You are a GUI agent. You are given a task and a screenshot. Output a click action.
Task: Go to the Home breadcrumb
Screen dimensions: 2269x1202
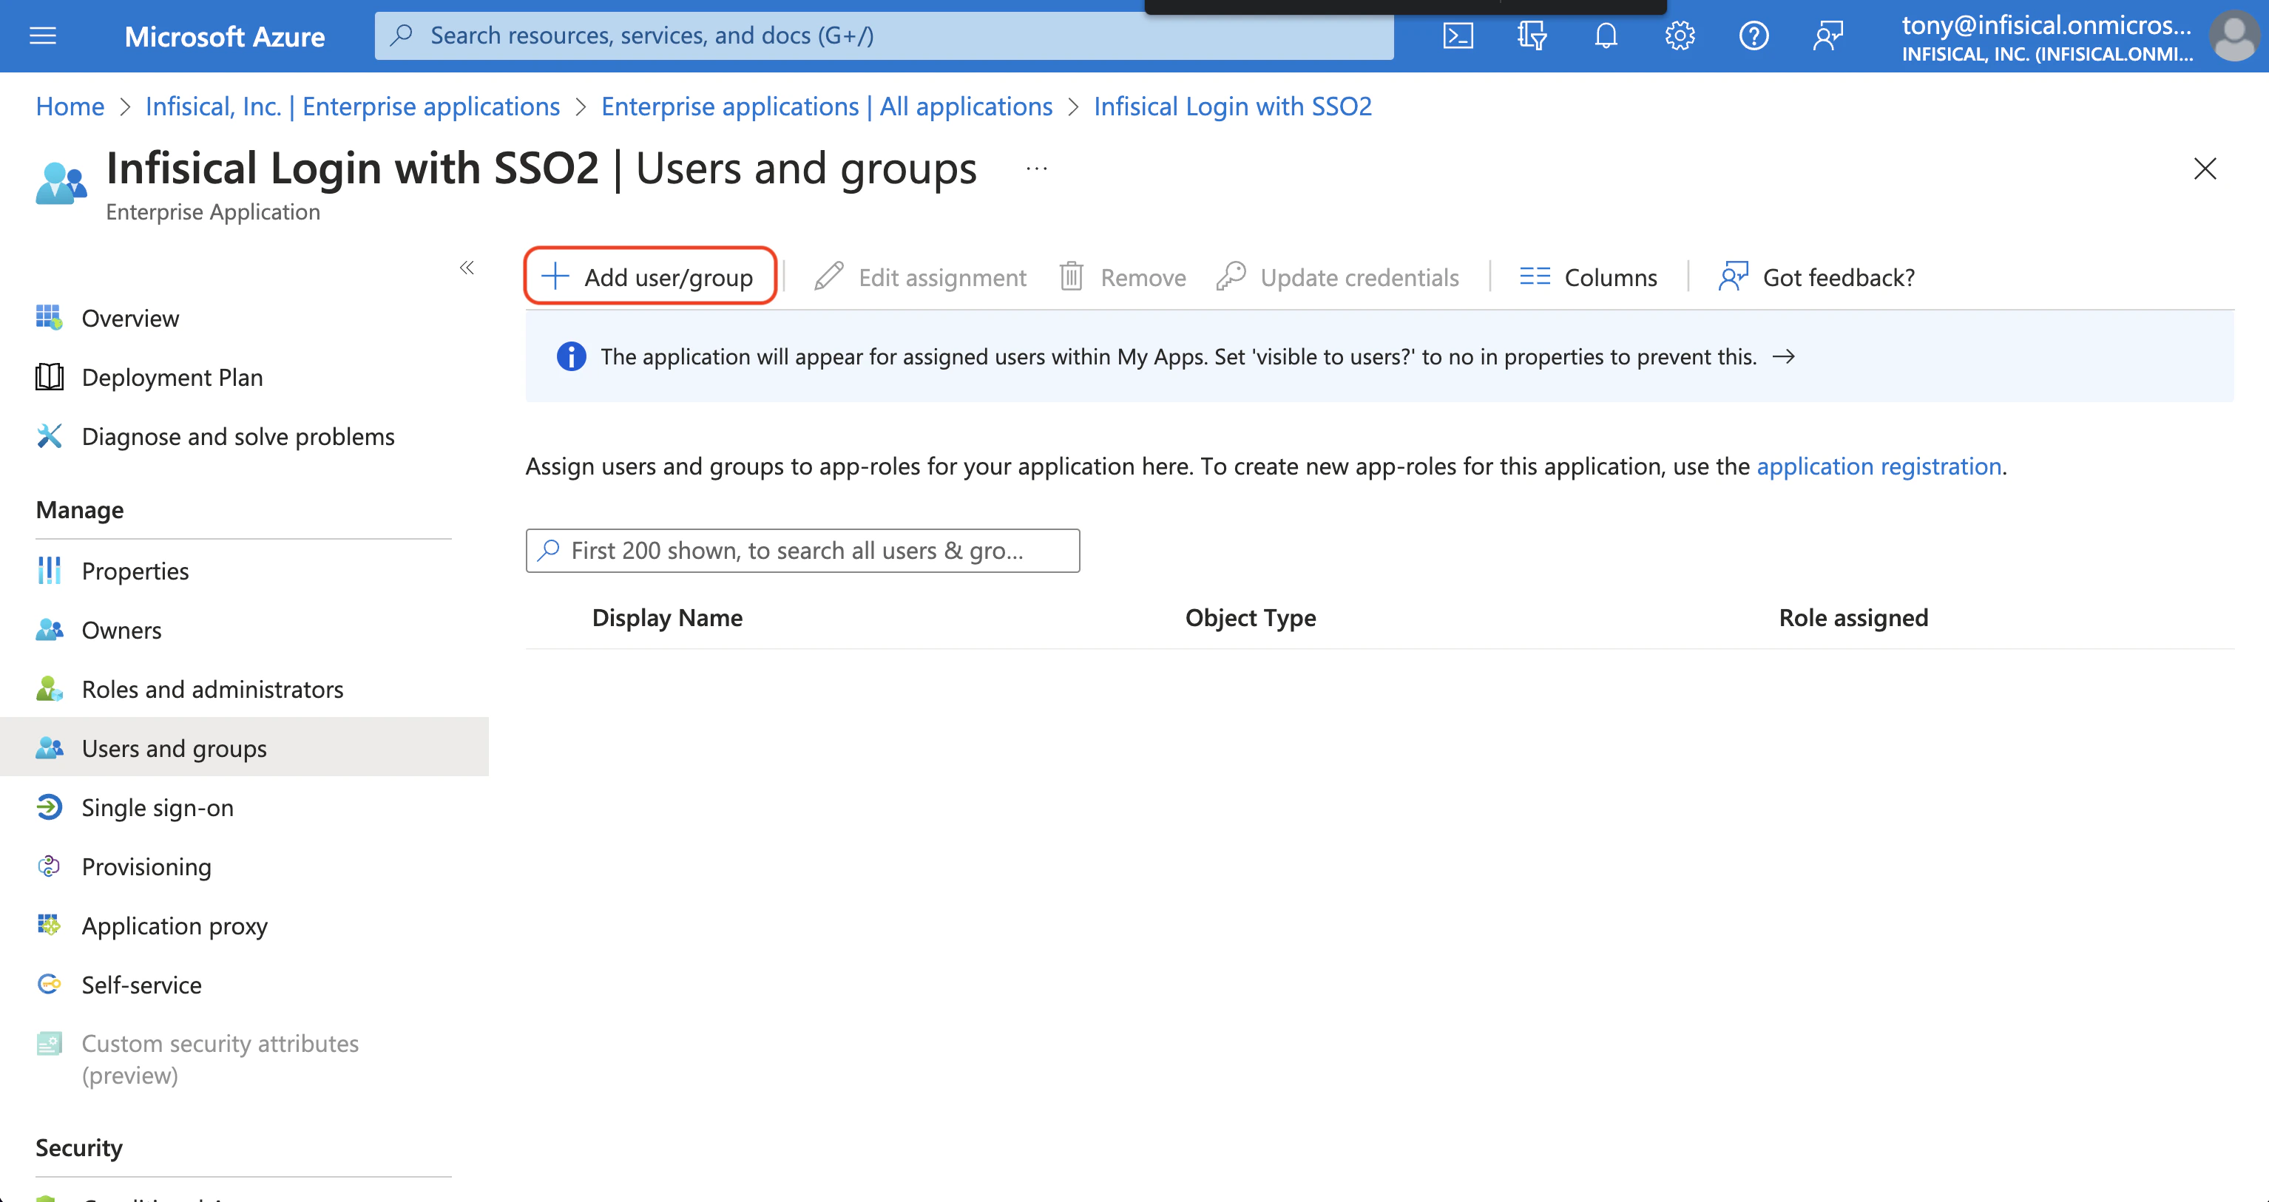click(x=70, y=106)
